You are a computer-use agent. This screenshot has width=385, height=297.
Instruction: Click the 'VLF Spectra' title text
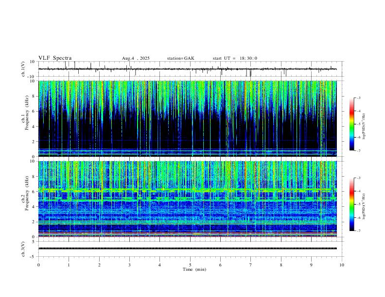[55, 58]
